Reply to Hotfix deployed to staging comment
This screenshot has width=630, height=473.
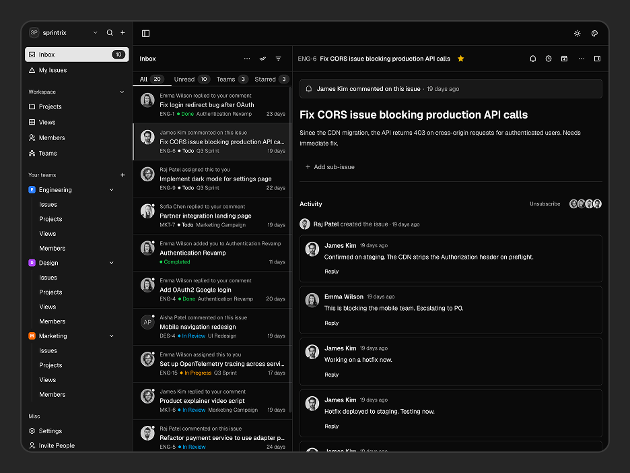[x=331, y=427]
